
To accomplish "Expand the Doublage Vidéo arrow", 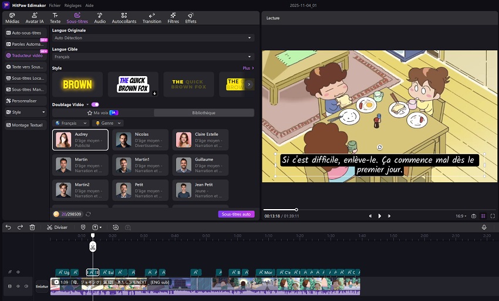I will pos(87,104).
